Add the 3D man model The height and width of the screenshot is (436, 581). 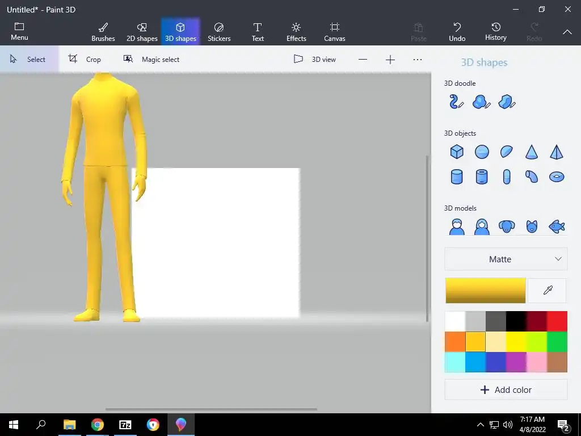coord(457,227)
